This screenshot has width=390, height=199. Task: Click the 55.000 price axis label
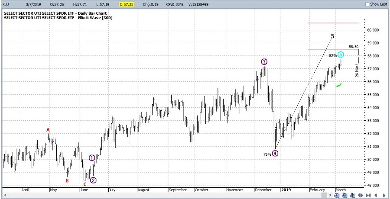(372, 95)
